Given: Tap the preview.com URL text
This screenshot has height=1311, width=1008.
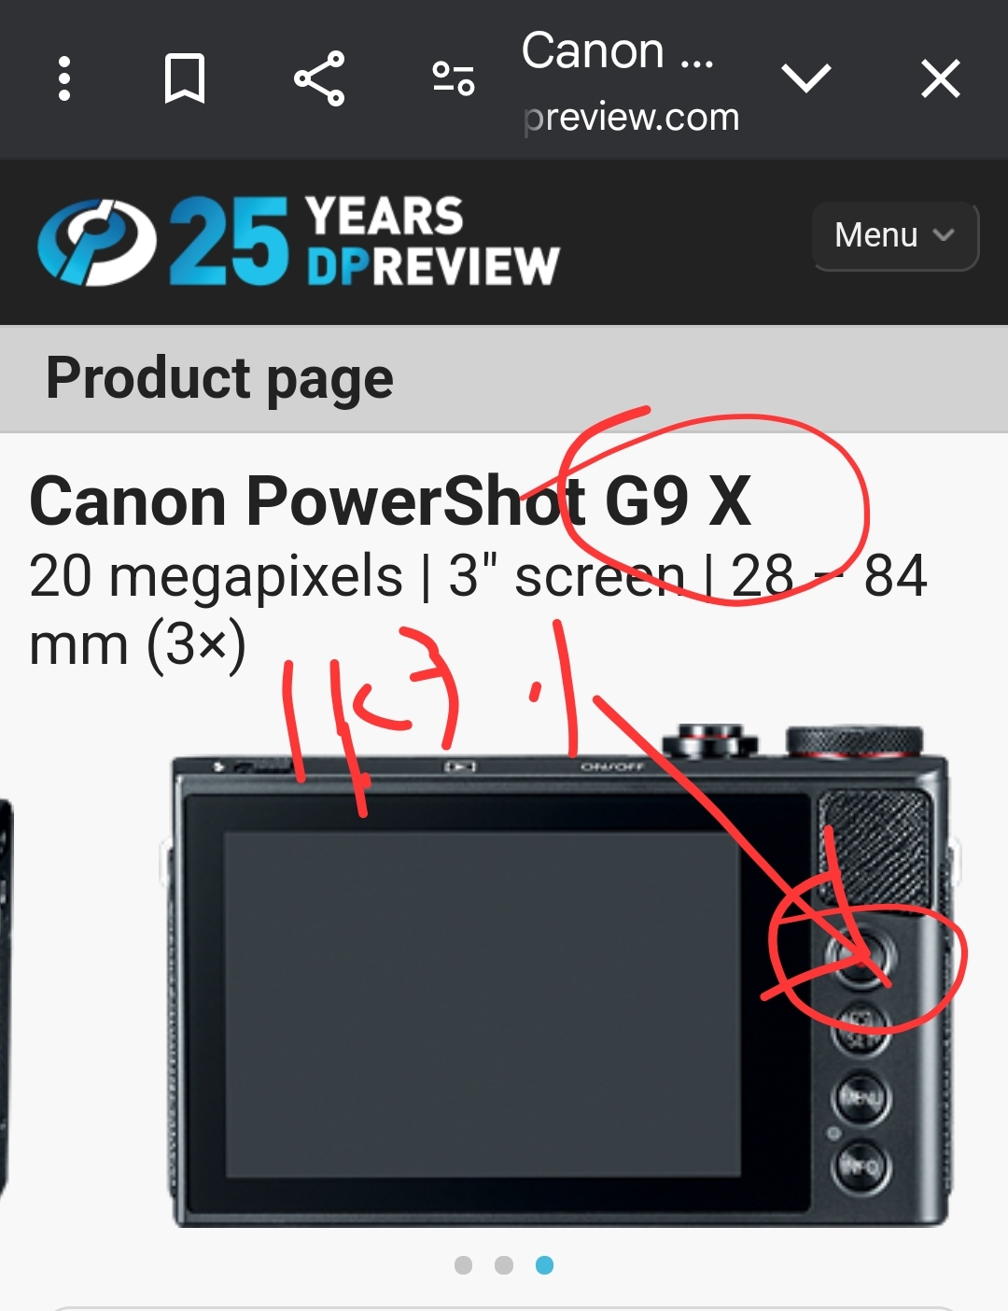Looking at the screenshot, I should 632,118.
